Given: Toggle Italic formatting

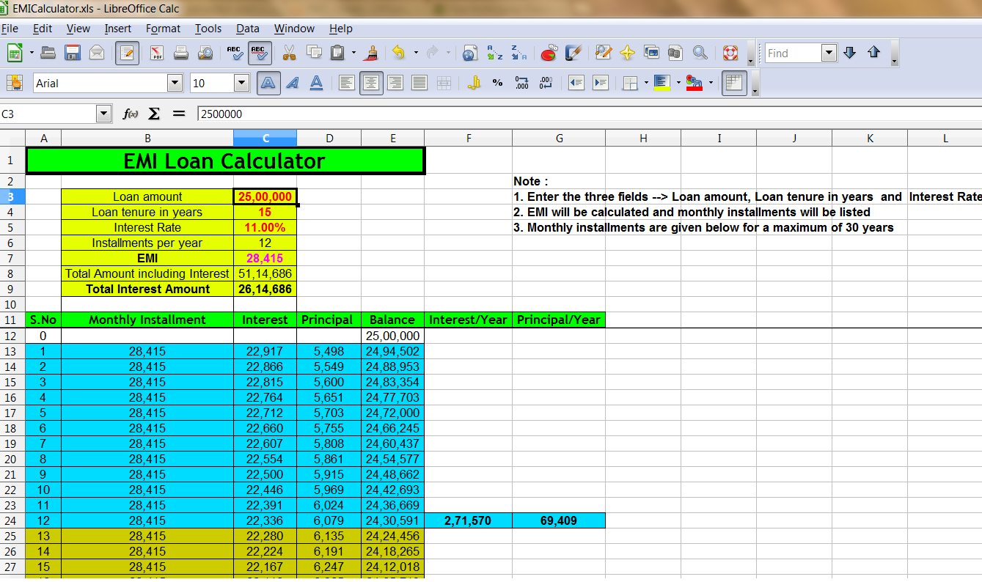Looking at the screenshot, I should coord(292,83).
